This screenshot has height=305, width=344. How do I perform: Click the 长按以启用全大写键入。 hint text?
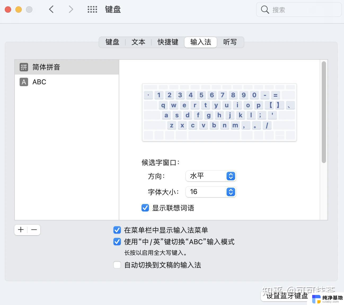pos(156,253)
